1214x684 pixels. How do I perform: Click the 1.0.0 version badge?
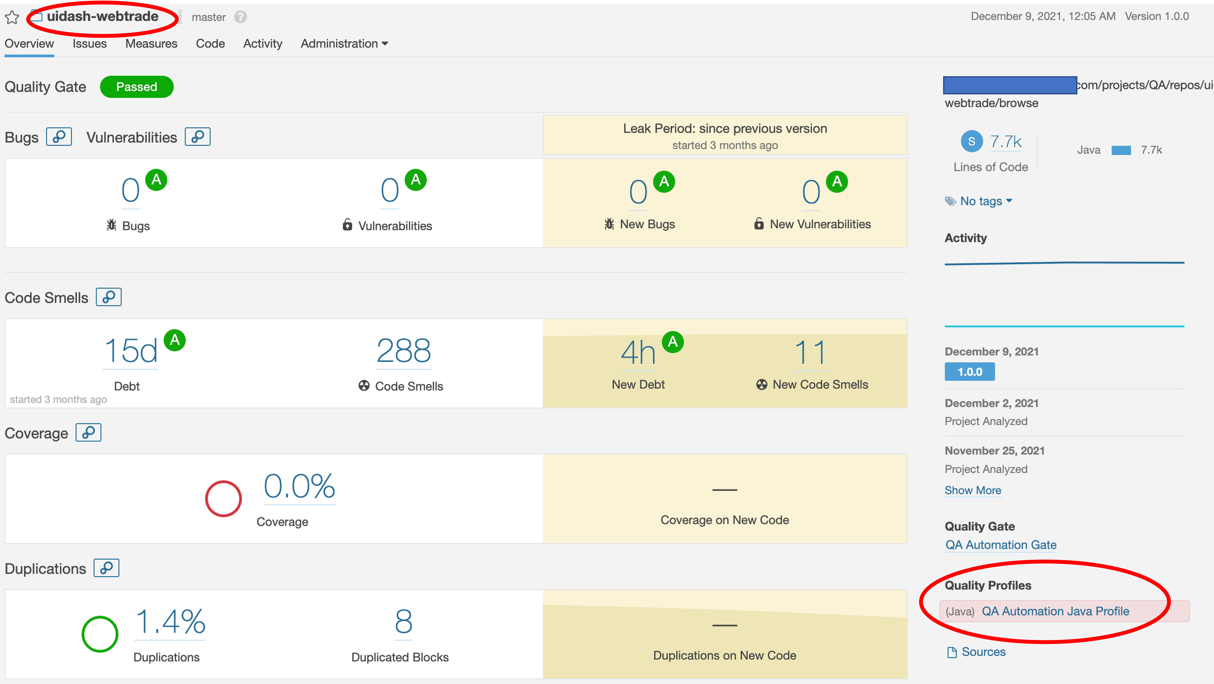click(x=970, y=371)
